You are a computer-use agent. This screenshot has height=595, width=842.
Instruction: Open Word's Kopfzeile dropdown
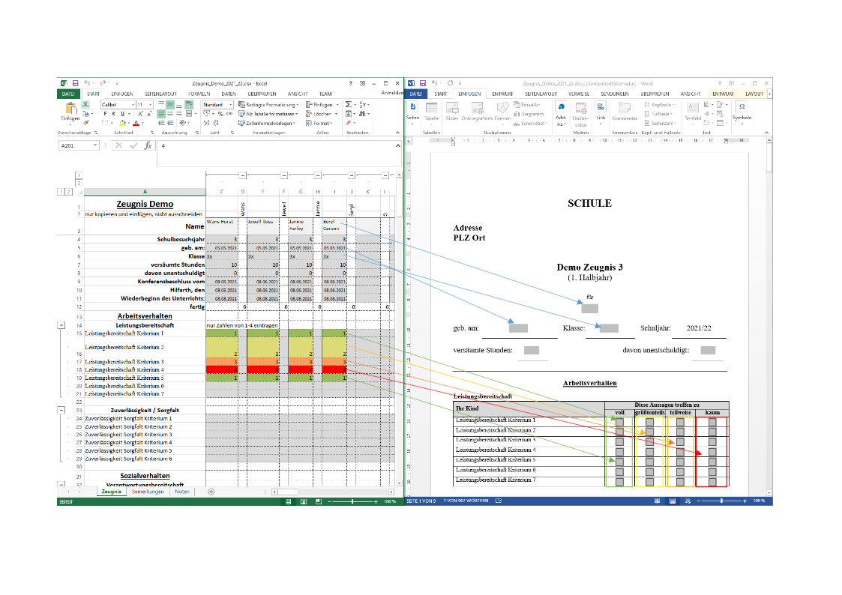point(659,105)
